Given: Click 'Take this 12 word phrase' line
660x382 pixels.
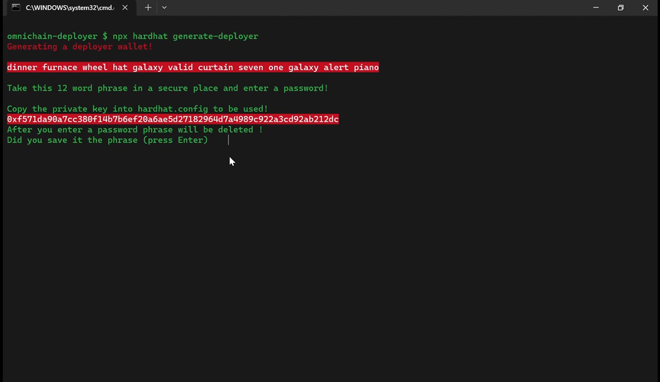Looking at the screenshot, I should tap(167, 88).
